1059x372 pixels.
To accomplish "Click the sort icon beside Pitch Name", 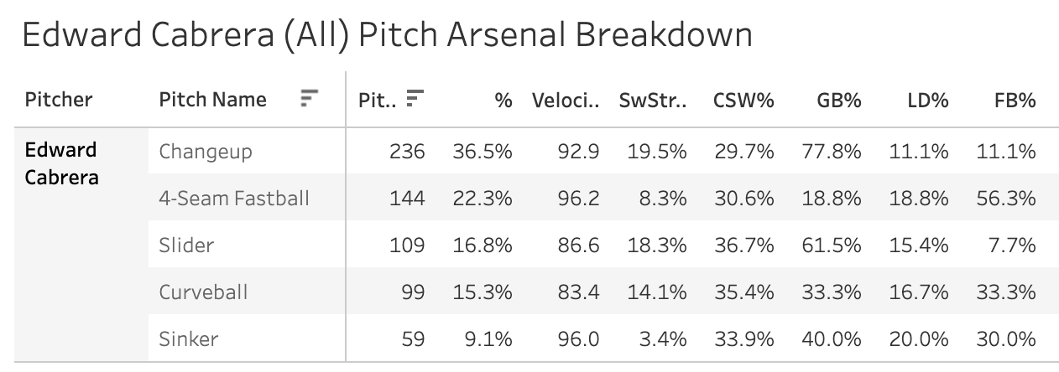I will [310, 100].
